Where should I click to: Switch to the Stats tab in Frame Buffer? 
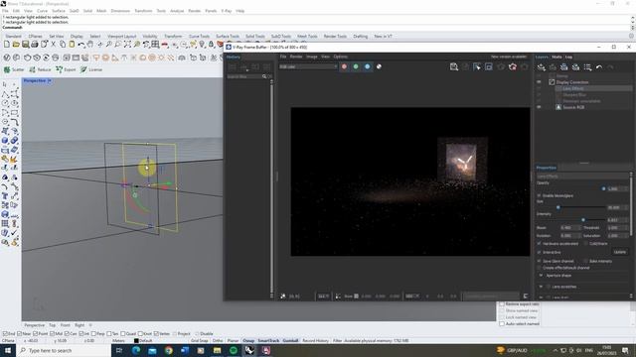point(556,58)
